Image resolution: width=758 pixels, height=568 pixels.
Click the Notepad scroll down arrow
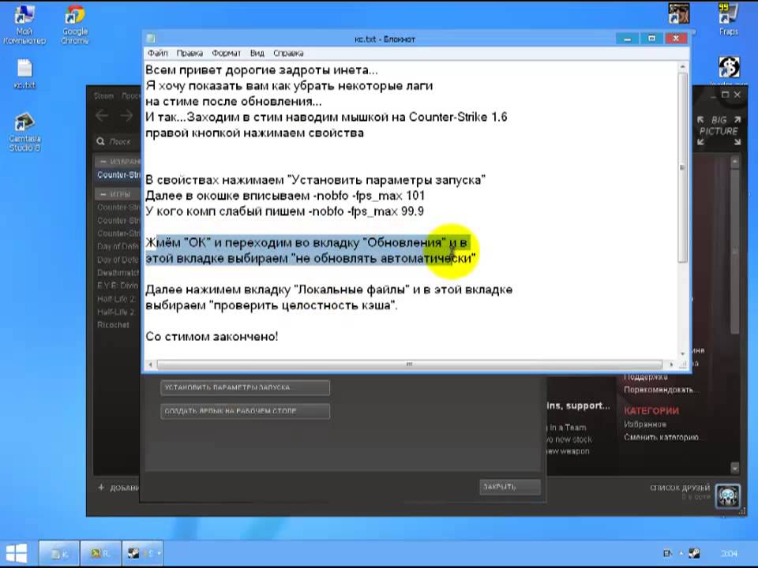pos(682,353)
